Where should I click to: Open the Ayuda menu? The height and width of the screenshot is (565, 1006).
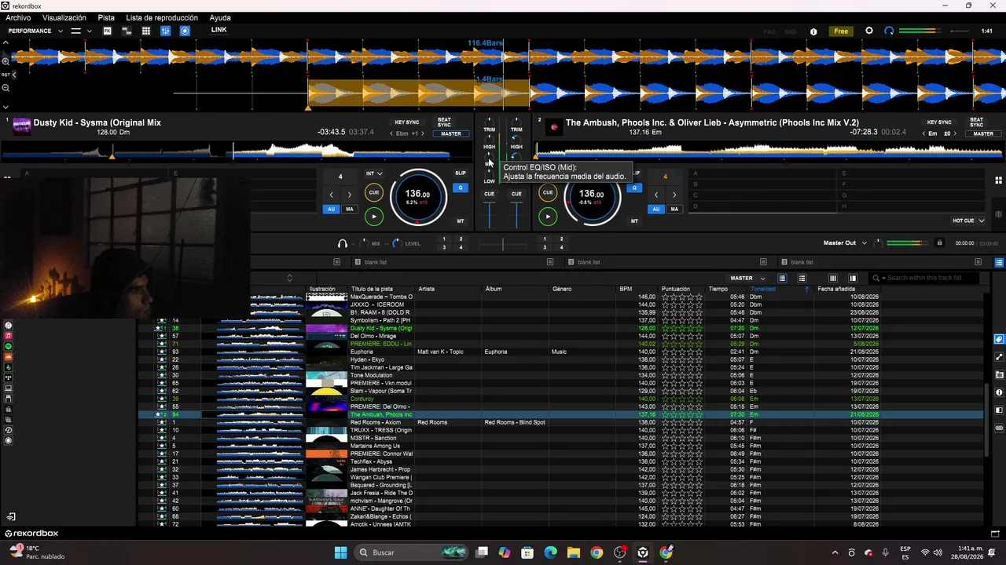(x=220, y=17)
